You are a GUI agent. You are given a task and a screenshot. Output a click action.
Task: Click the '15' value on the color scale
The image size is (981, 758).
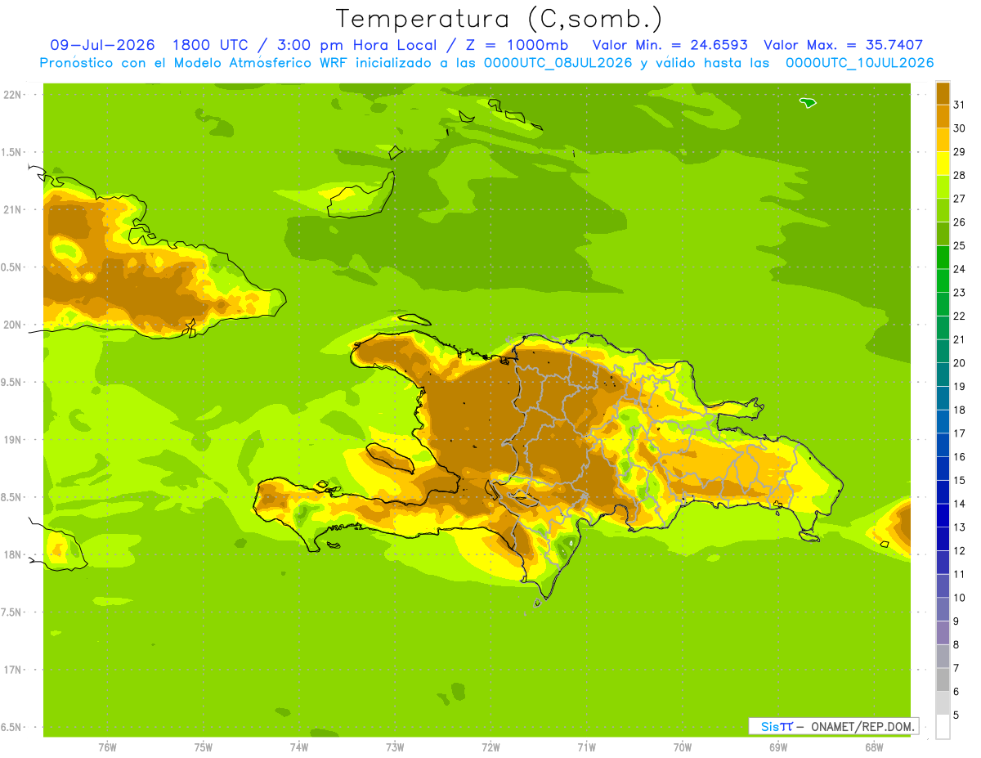(960, 480)
